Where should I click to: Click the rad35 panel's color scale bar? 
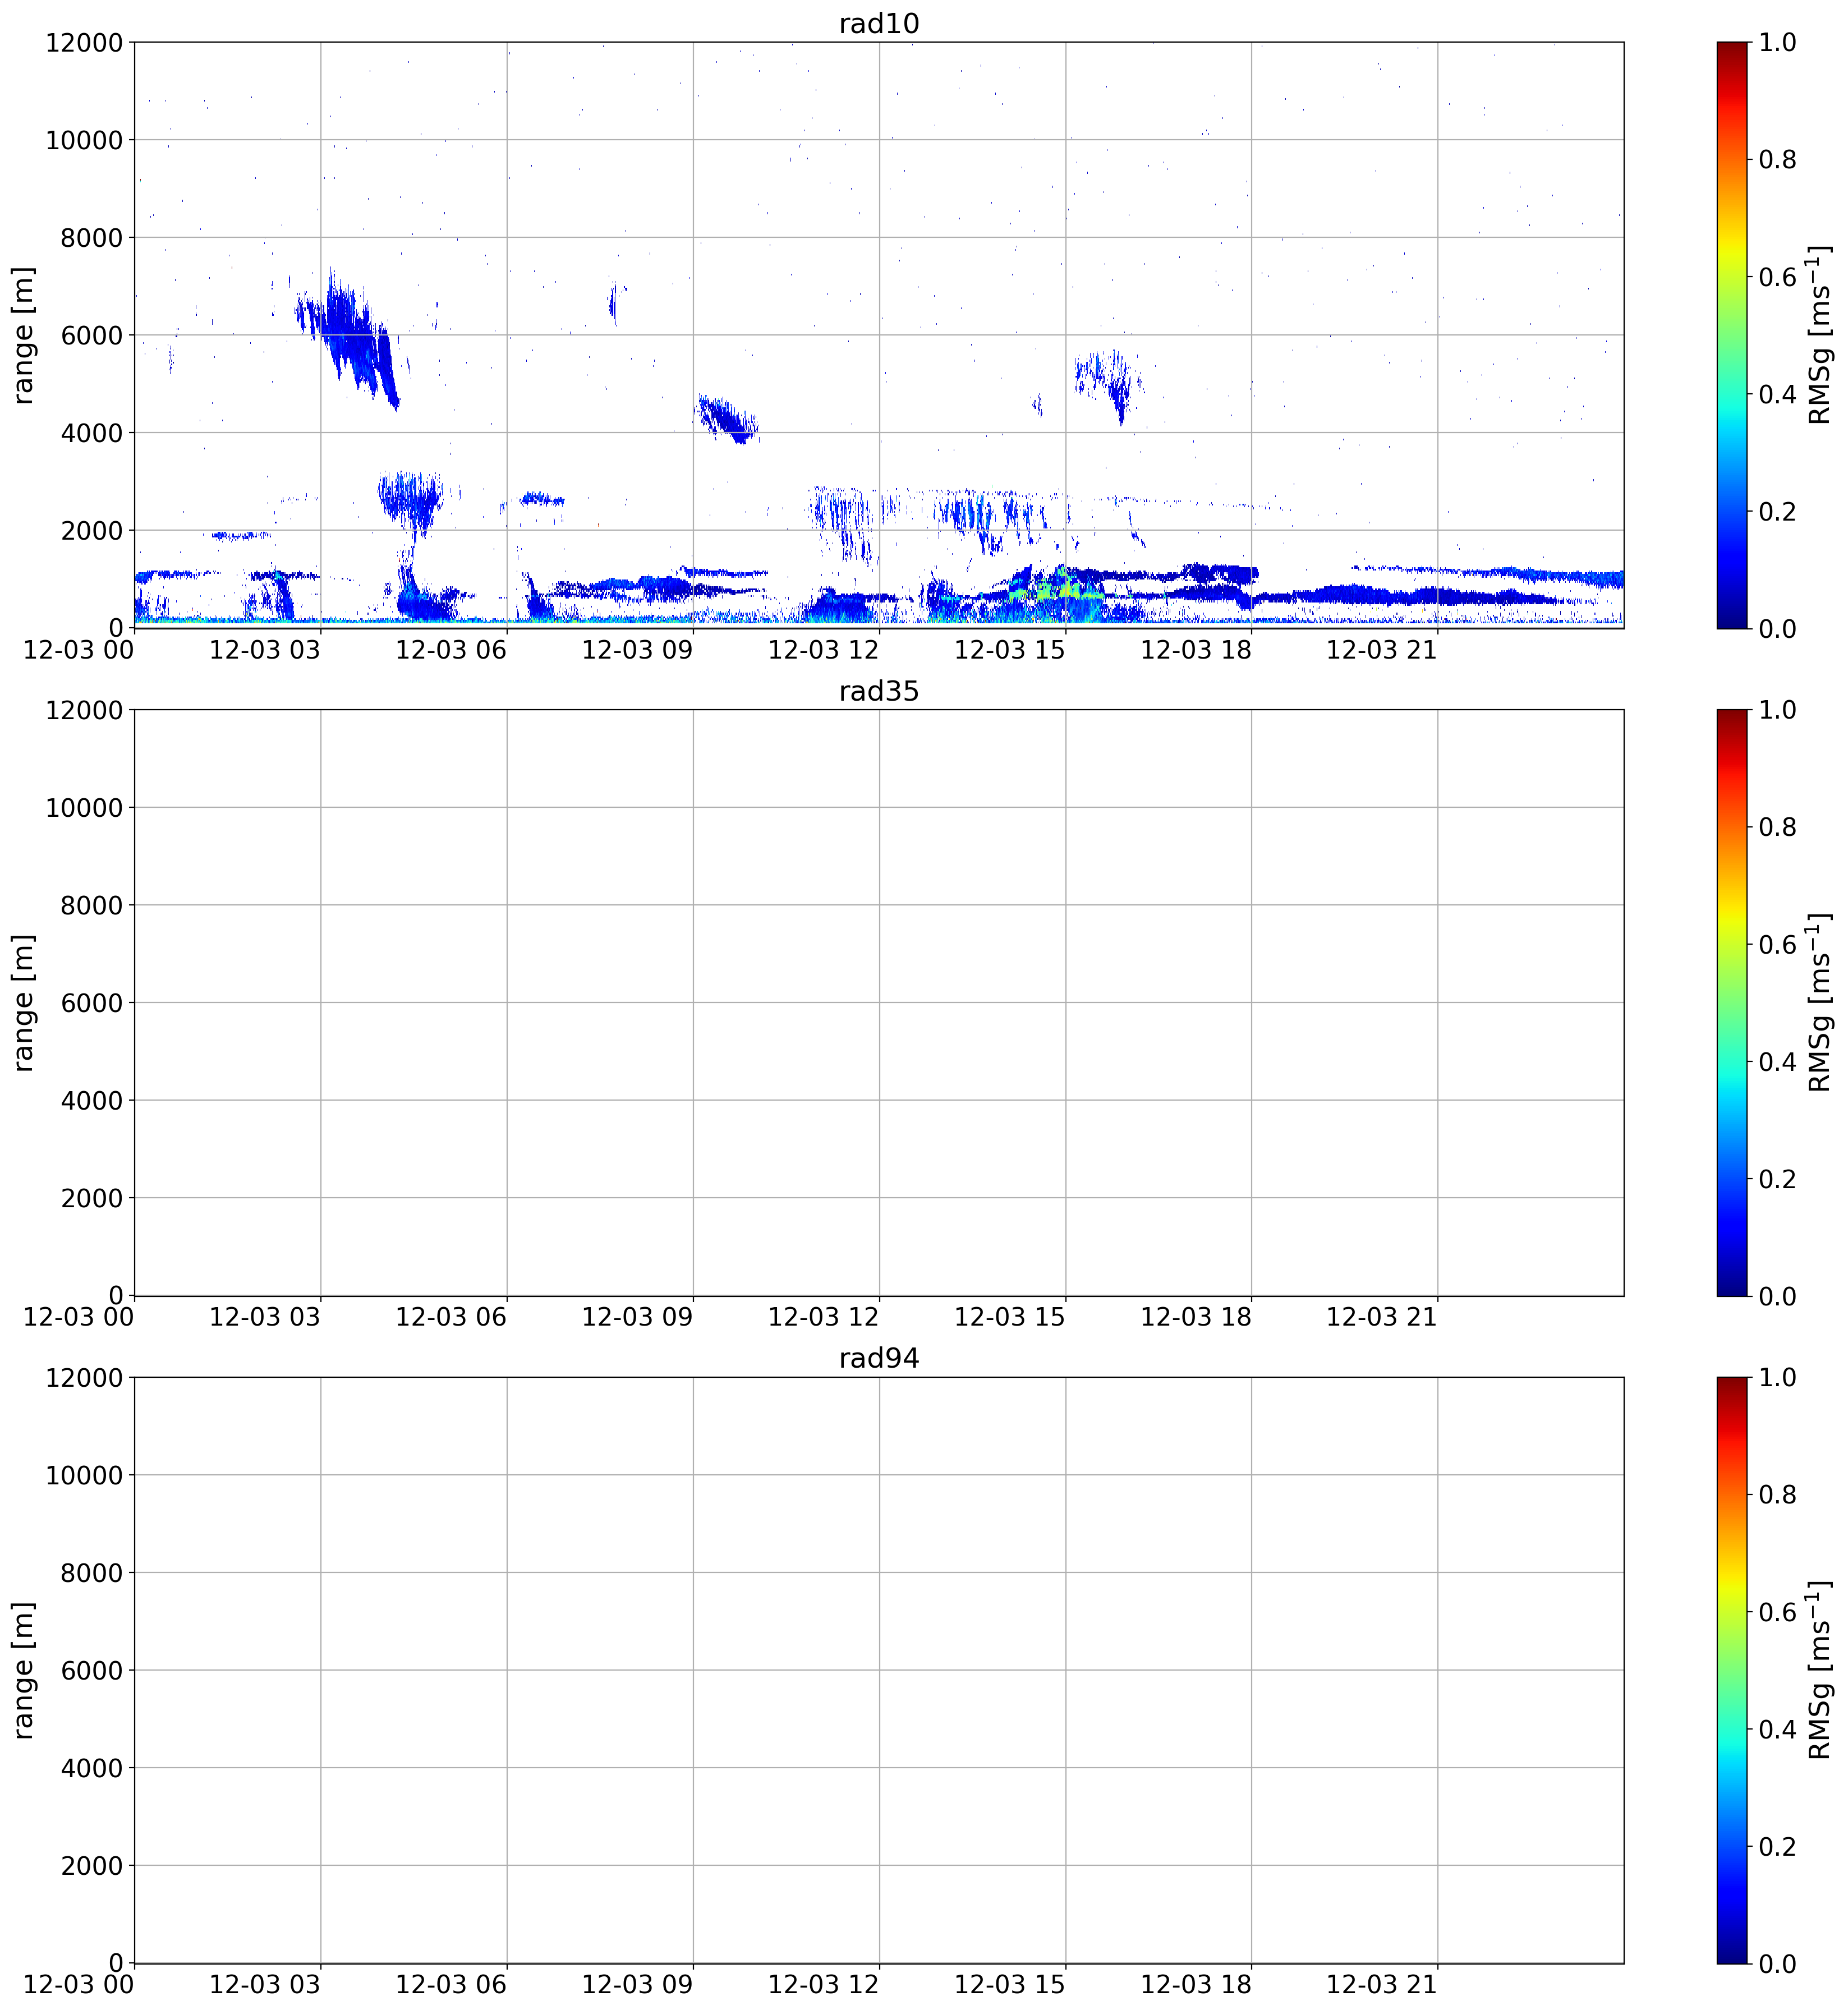pos(1732,1003)
